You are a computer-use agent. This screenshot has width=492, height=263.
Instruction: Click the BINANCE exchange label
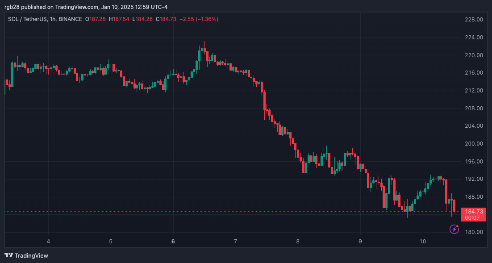tap(70, 19)
